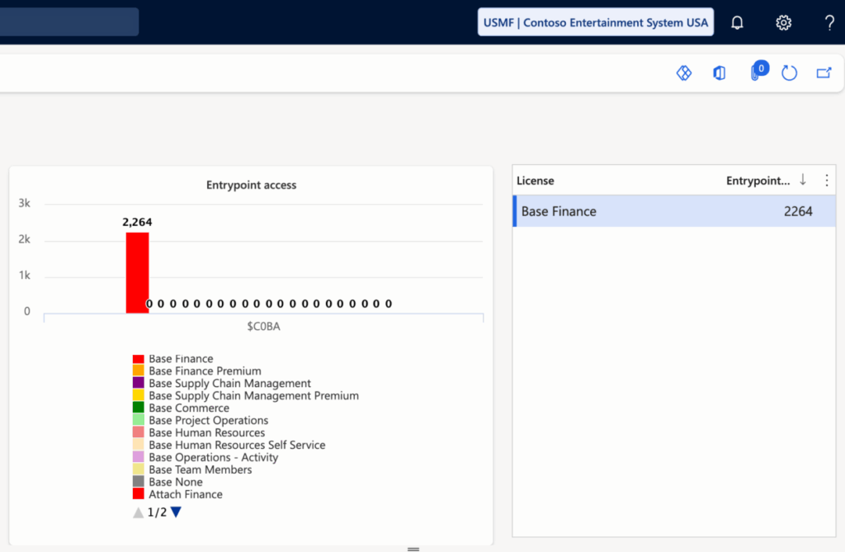Click the red 2,264 chart bar
845x552 pixels.
click(x=137, y=272)
